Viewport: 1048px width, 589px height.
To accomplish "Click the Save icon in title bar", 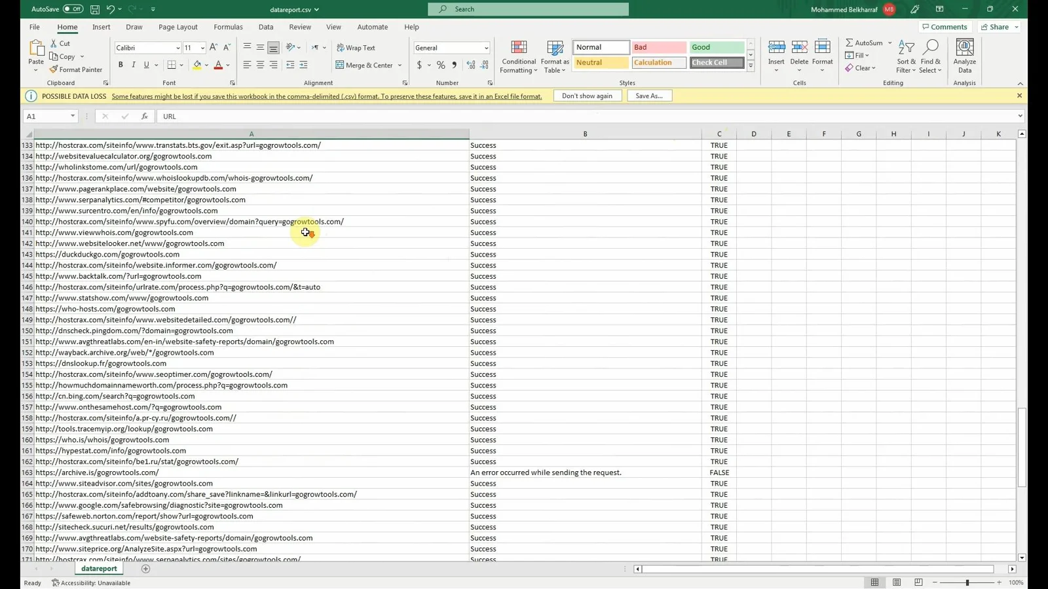I will point(95,9).
